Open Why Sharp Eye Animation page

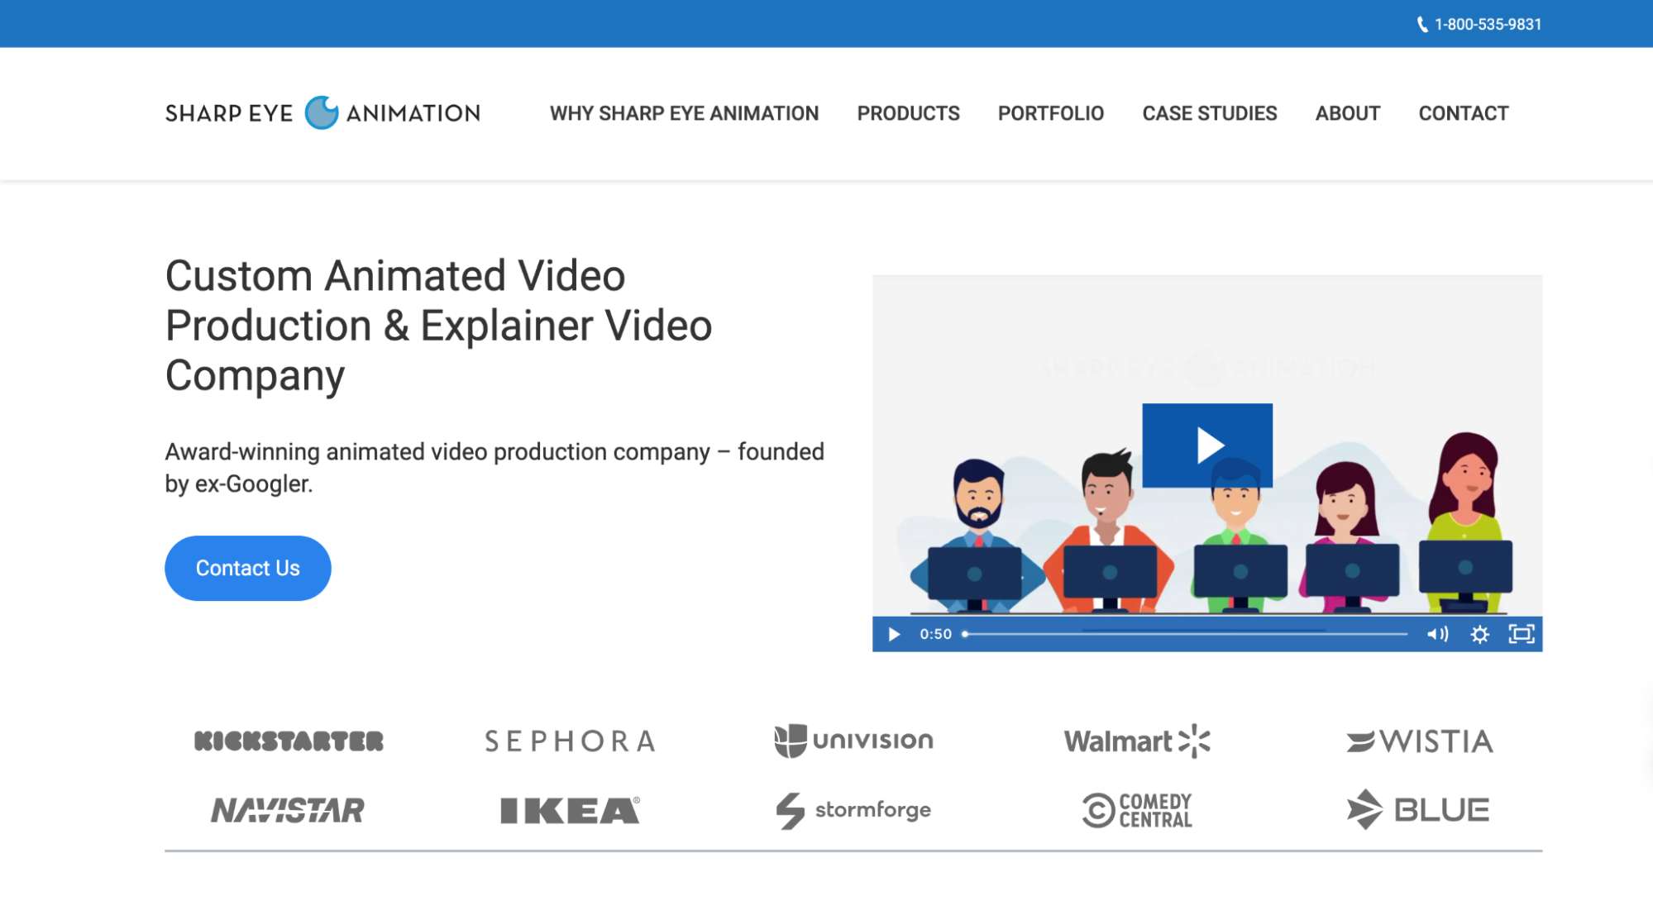point(684,113)
